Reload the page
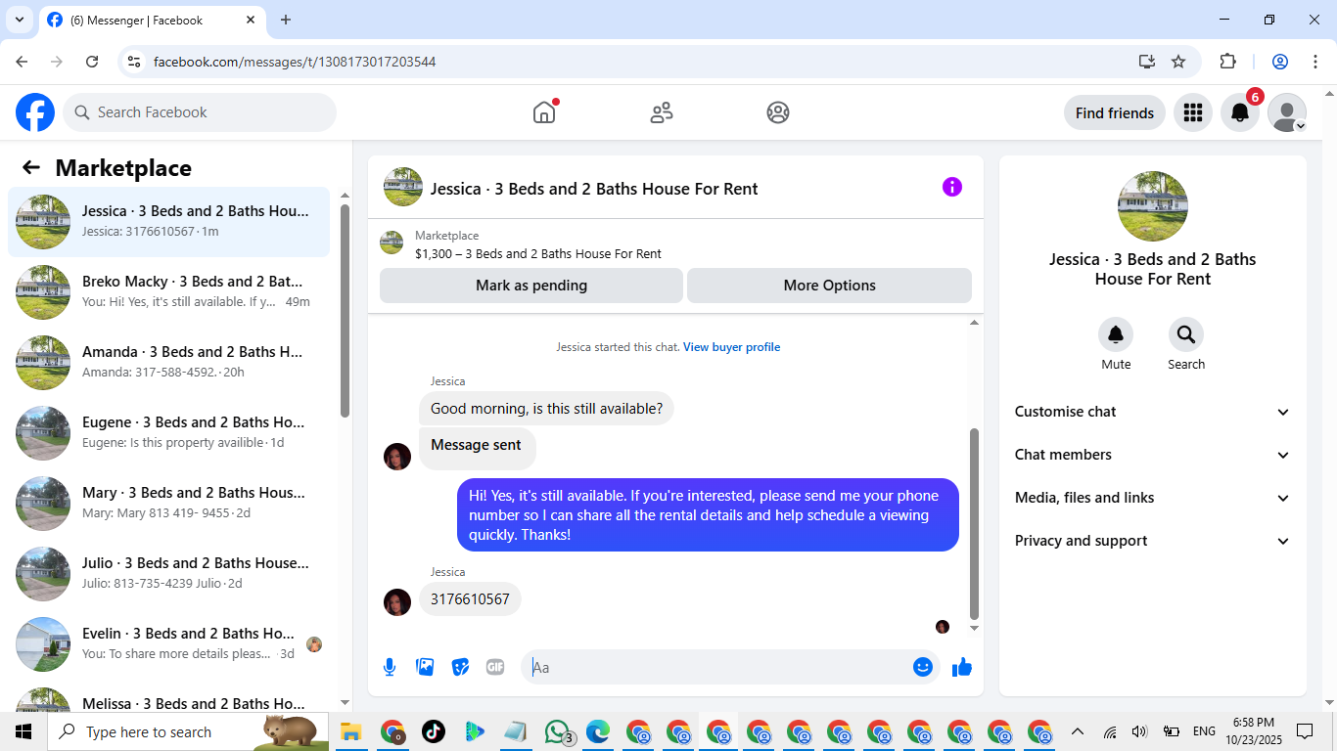 (x=92, y=62)
